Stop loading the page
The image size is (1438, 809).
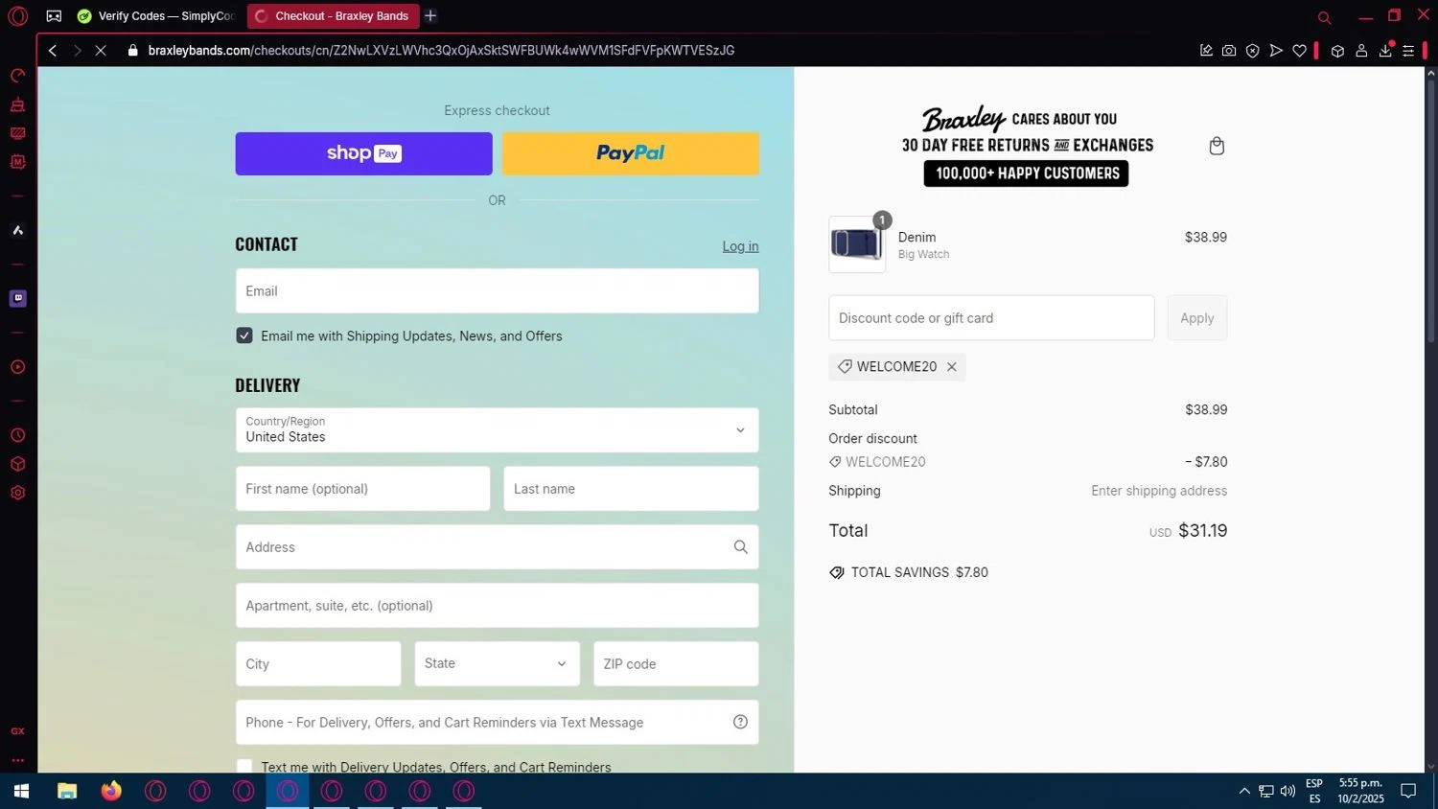pos(101,51)
